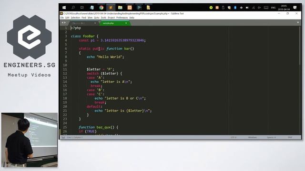The height and width of the screenshot is (171, 305).
Task: Open the clock showing 2019-04-04
Action: coord(284,8)
